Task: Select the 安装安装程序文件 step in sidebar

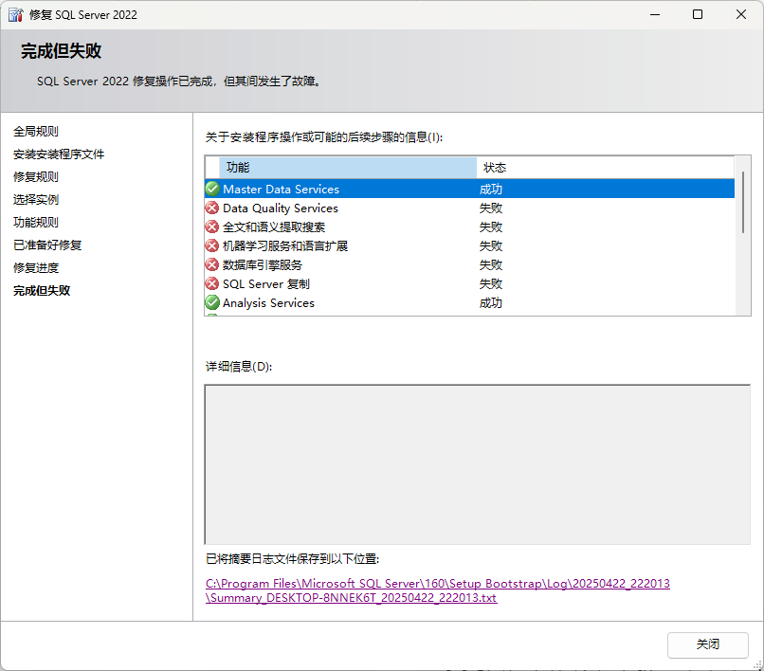Action: [x=59, y=154]
